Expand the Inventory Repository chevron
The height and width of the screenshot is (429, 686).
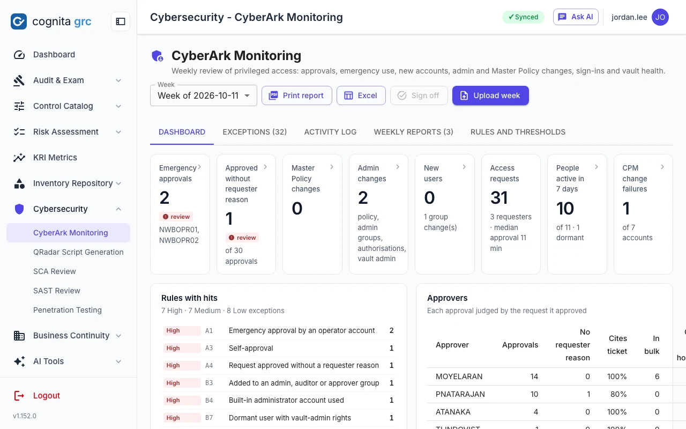(x=118, y=183)
